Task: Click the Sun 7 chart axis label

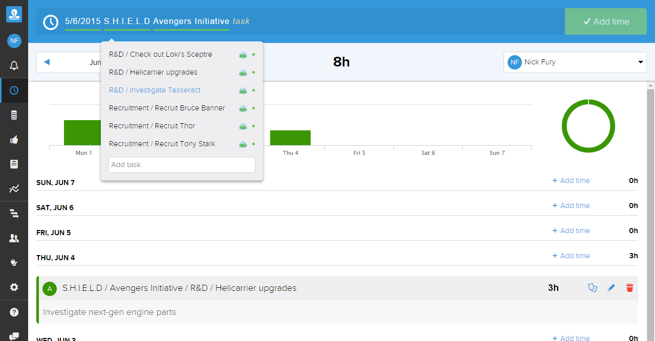Action: (497, 153)
